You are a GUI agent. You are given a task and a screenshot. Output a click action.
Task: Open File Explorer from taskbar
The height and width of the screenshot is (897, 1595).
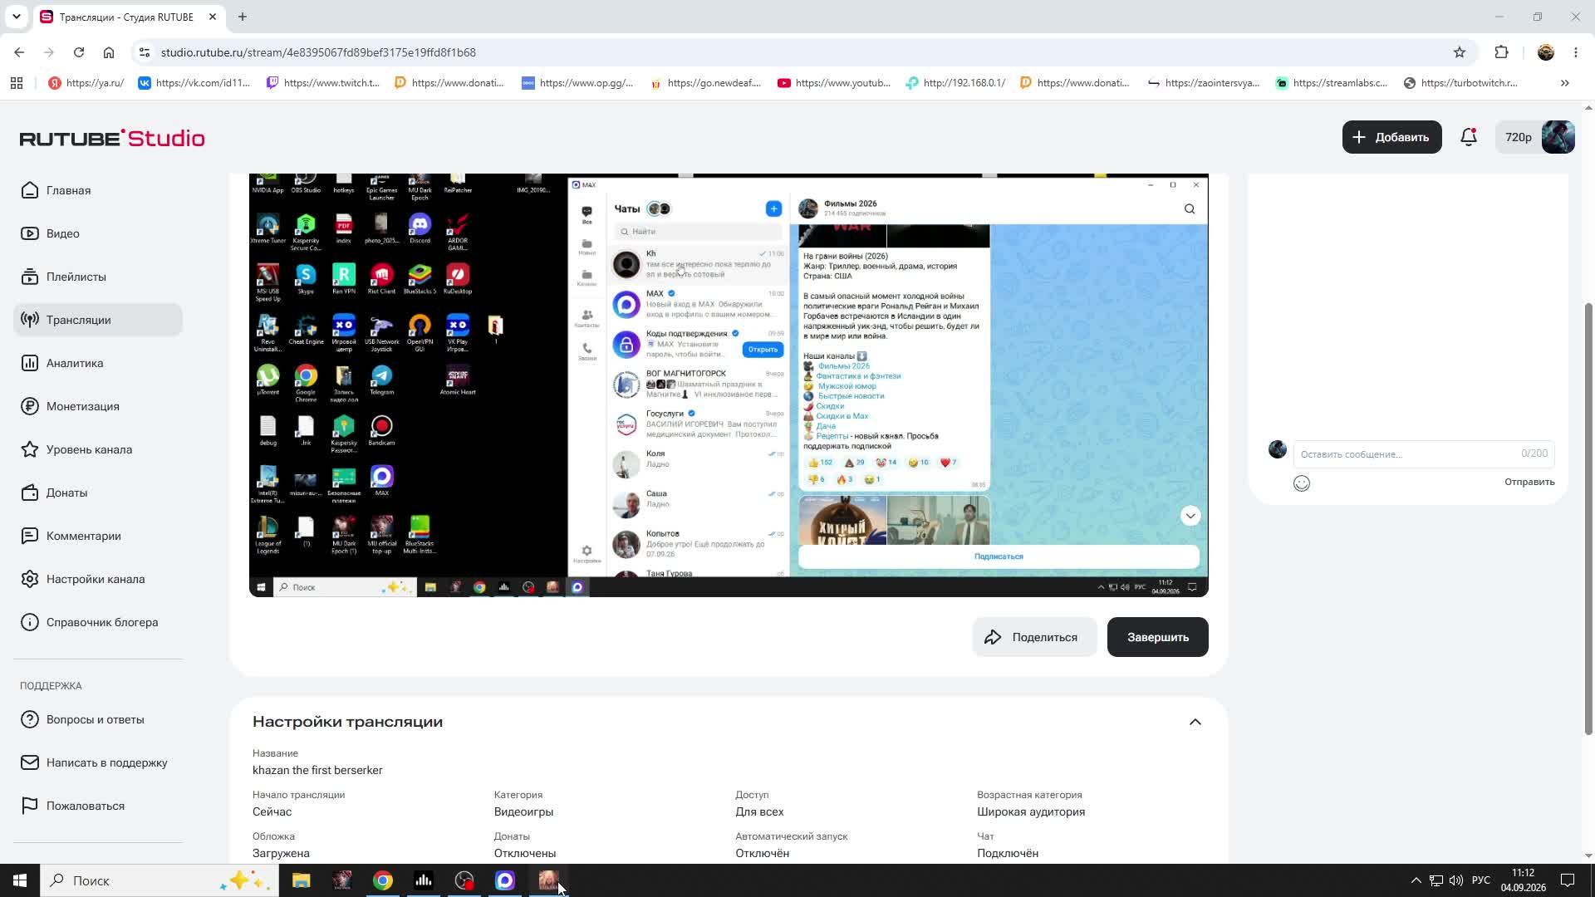[301, 880]
